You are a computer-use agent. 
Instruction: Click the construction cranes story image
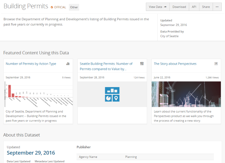click(186, 94)
